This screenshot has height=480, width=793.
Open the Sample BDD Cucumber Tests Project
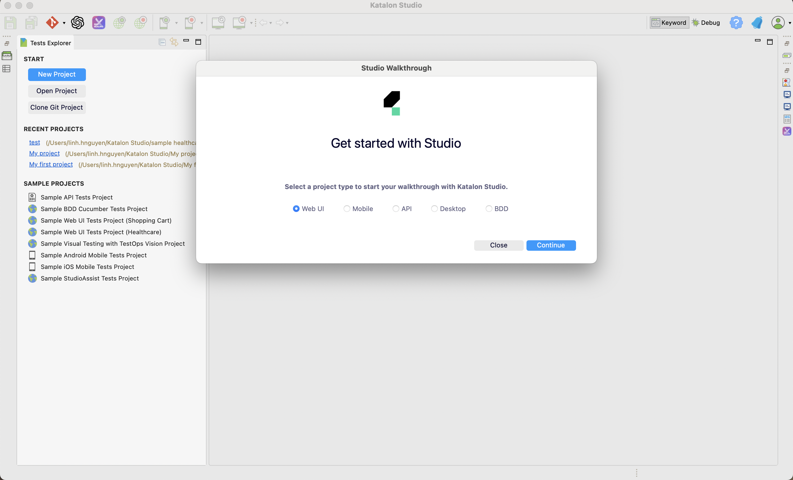[94, 209]
